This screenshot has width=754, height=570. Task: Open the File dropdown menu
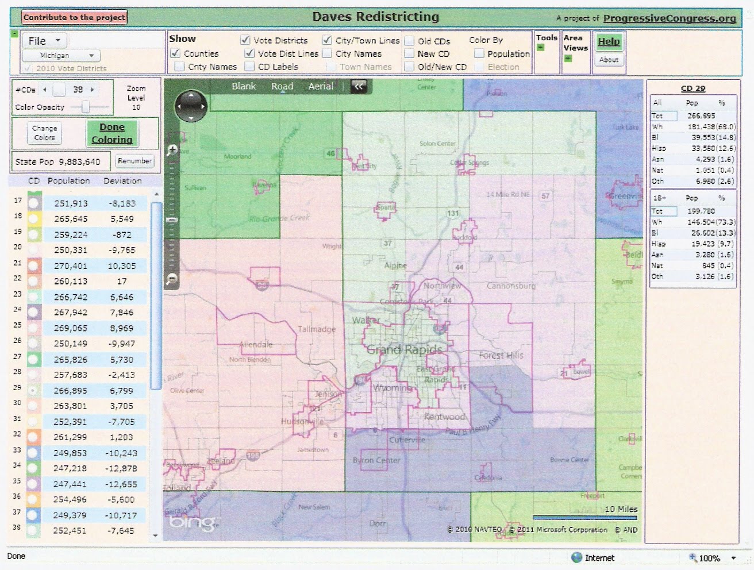click(x=44, y=41)
